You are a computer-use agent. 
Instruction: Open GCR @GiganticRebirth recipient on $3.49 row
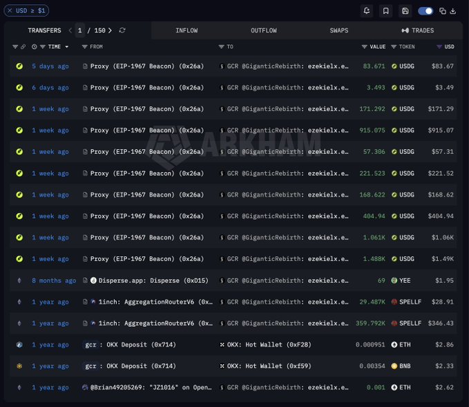288,88
